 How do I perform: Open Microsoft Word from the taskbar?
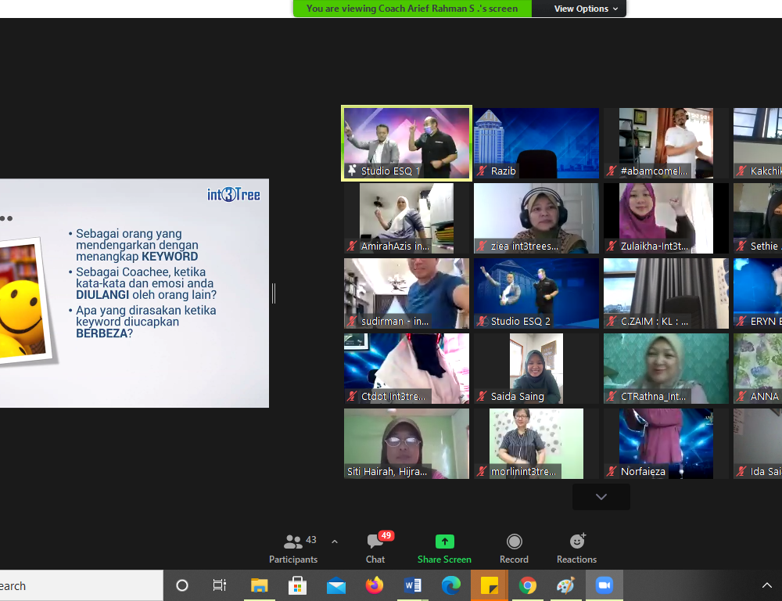(x=413, y=585)
